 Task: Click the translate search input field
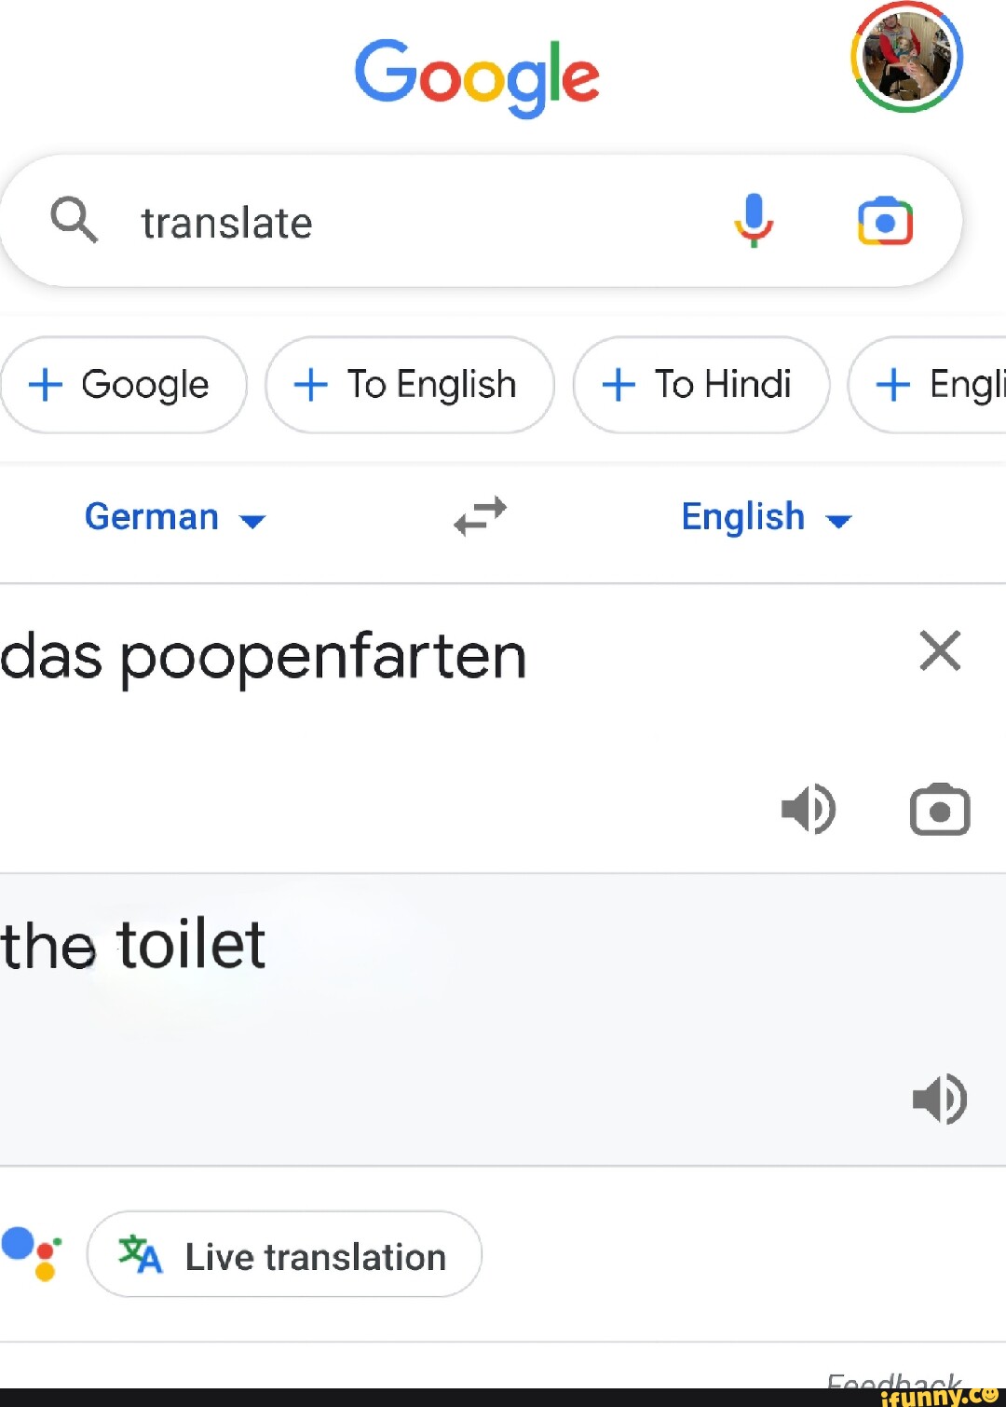419,223
